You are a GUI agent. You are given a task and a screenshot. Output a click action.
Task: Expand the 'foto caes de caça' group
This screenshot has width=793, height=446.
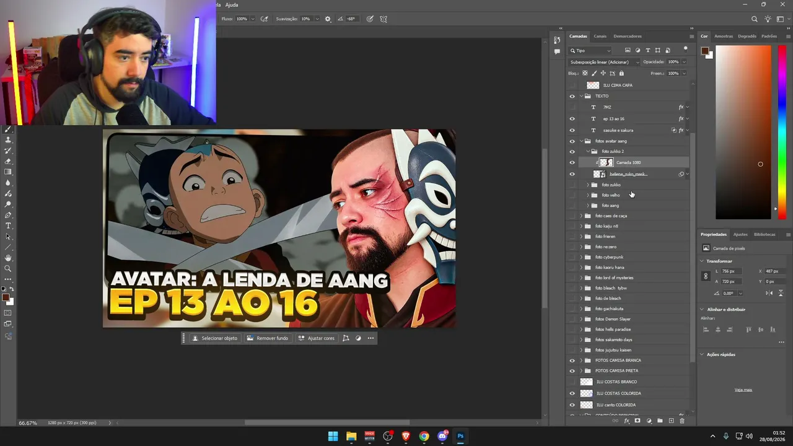581,216
